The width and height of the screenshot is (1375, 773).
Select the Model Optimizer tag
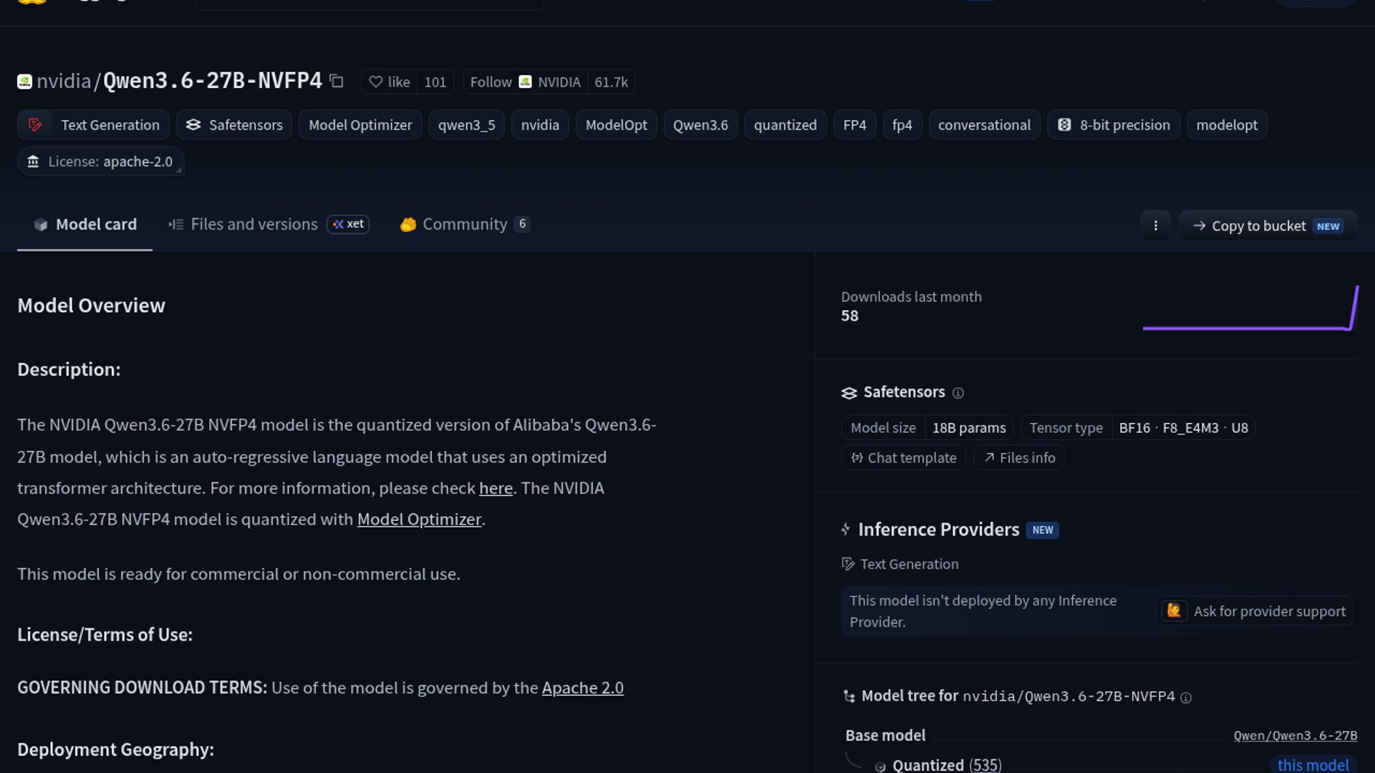coord(360,125)
